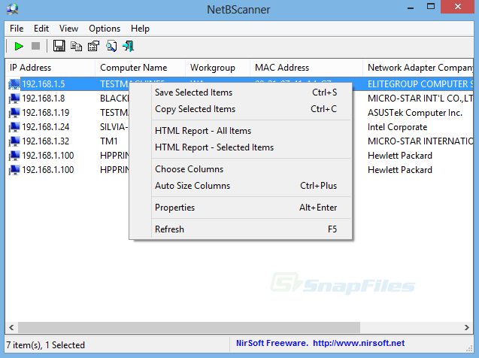Maximize the NetBScanner window
This screenshot has height=358, width=479.
click(431, 7)
